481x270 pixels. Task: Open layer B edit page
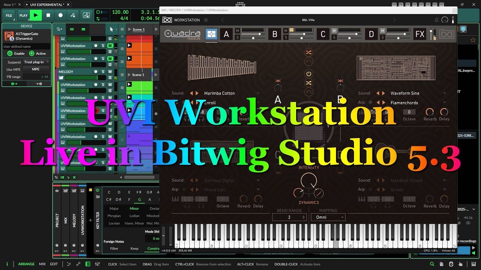pos(275,34)
